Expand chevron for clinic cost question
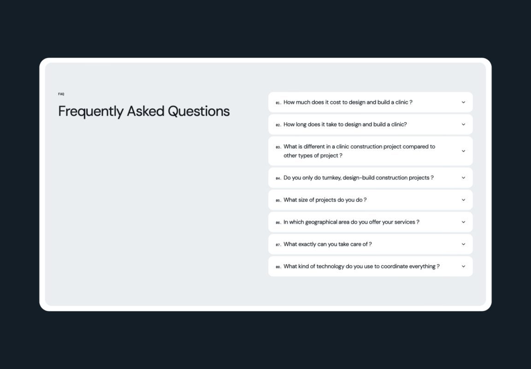The width and height of the screenshot is (531, 369). click(x=463, y=102)
